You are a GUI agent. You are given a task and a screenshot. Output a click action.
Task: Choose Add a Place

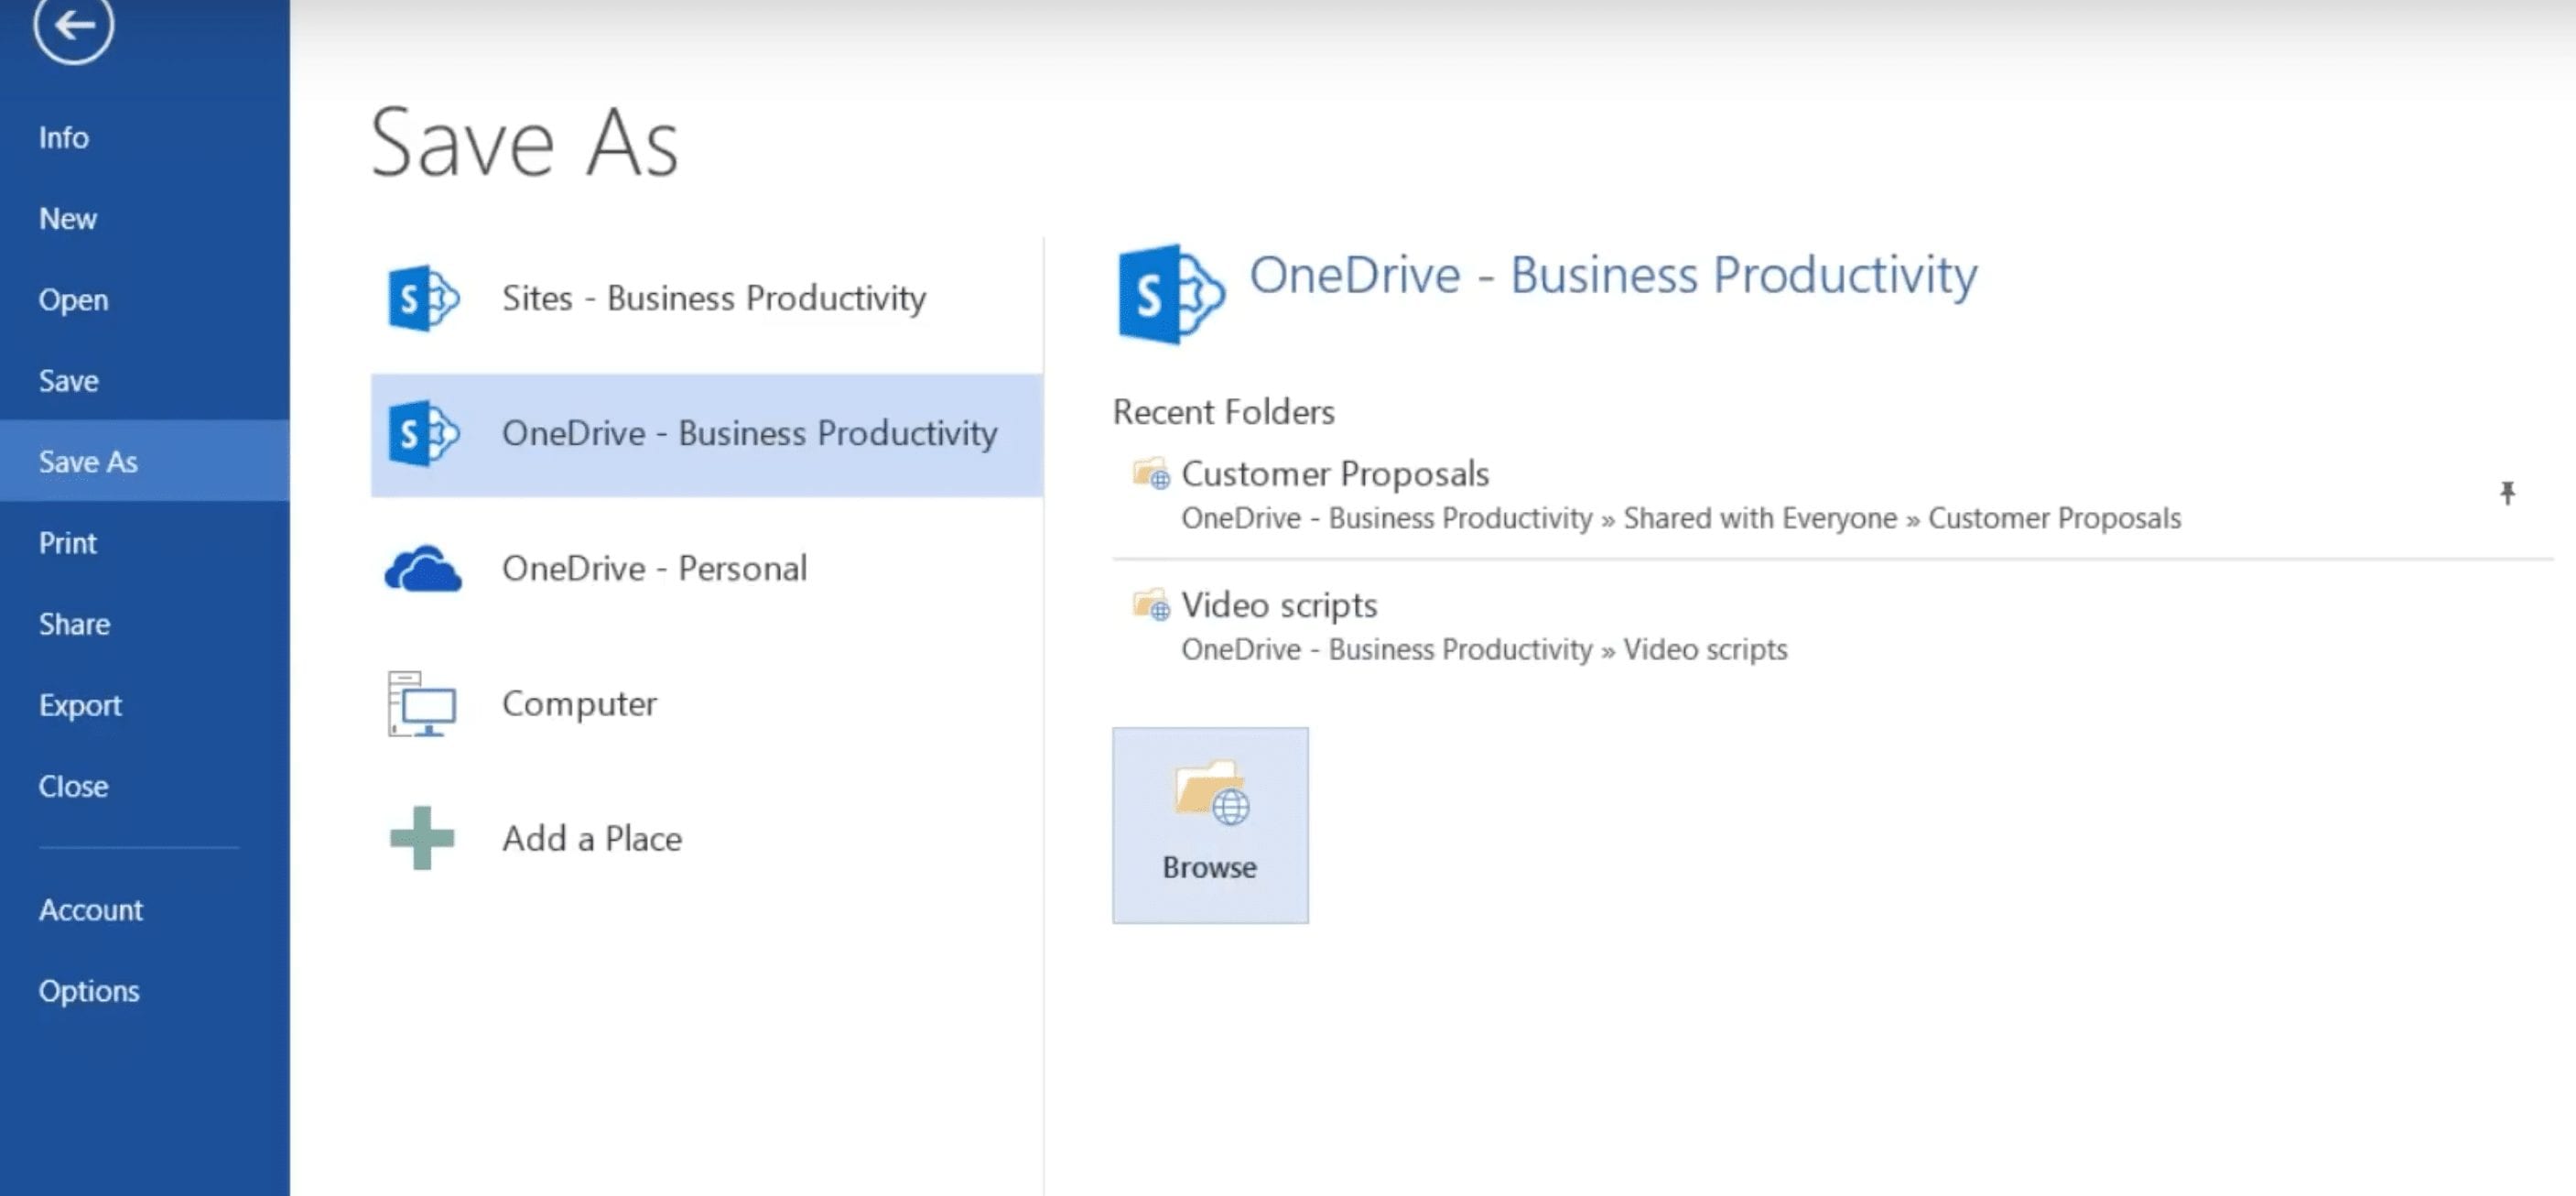(707, 838)
